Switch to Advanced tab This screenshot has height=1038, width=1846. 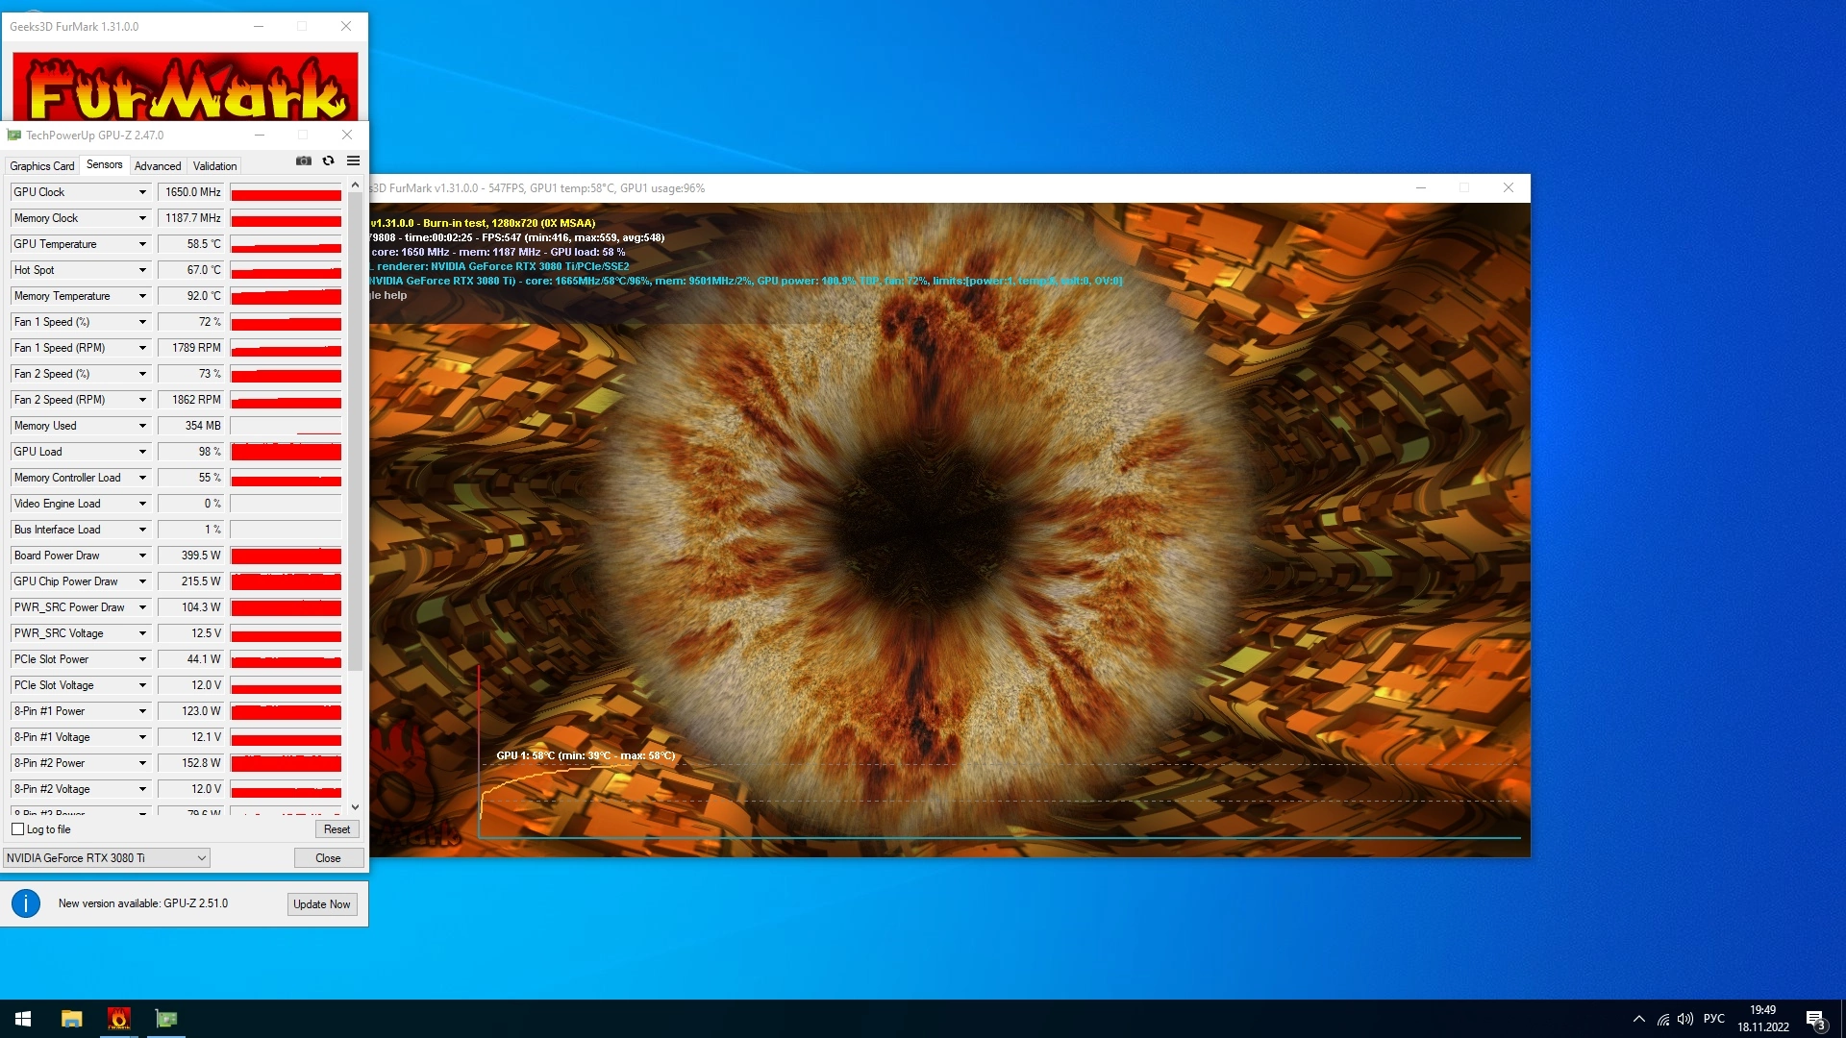click(x=158, y=166)
